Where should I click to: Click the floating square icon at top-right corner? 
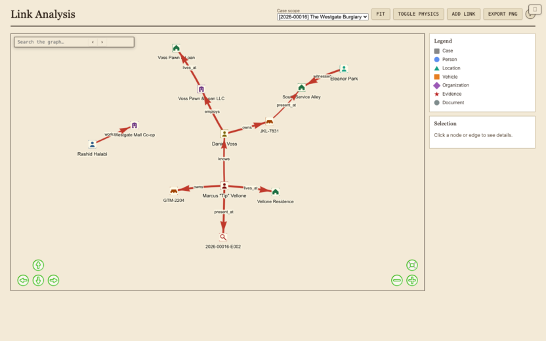(535, 9)
